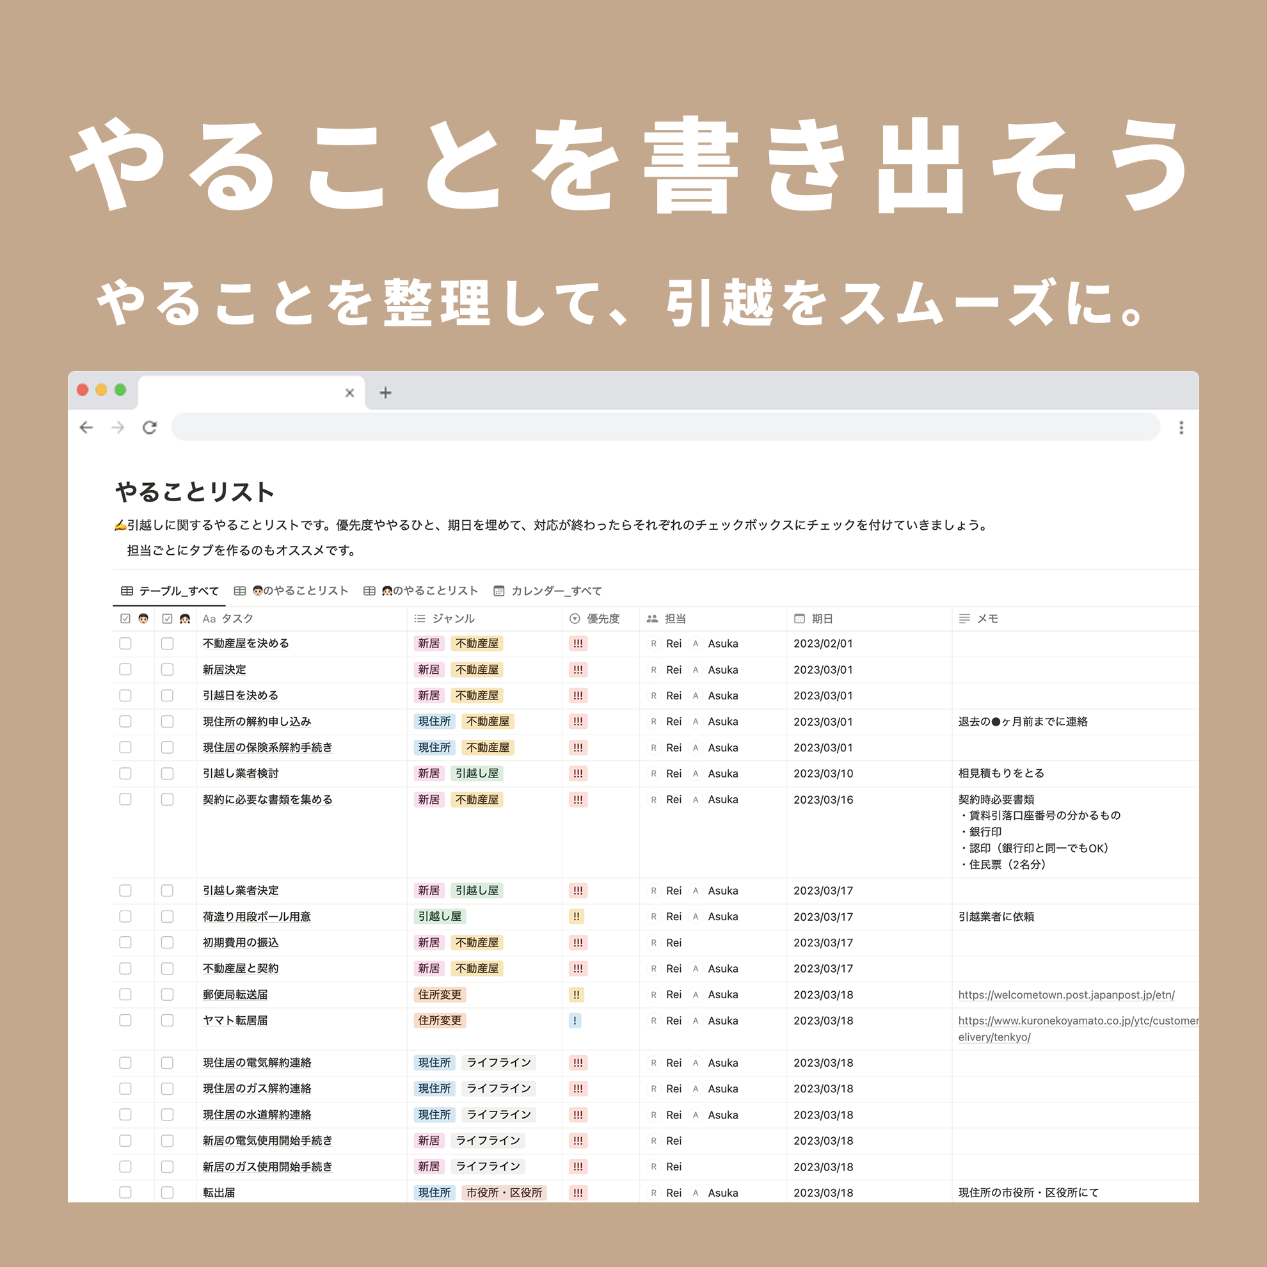This screenshot has width=1267, height=1267.
Task: Tick first checkbox for 引越し業者検討
Action: [125, 773]
